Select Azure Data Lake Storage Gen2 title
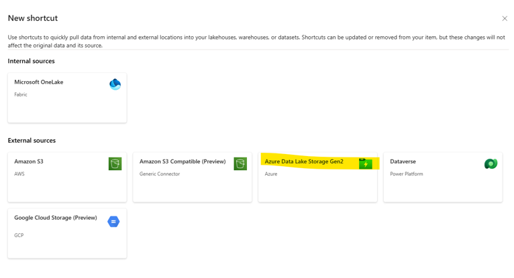Image resolution: width=514 pixels, height=278 pixels. tap(304, 161)
